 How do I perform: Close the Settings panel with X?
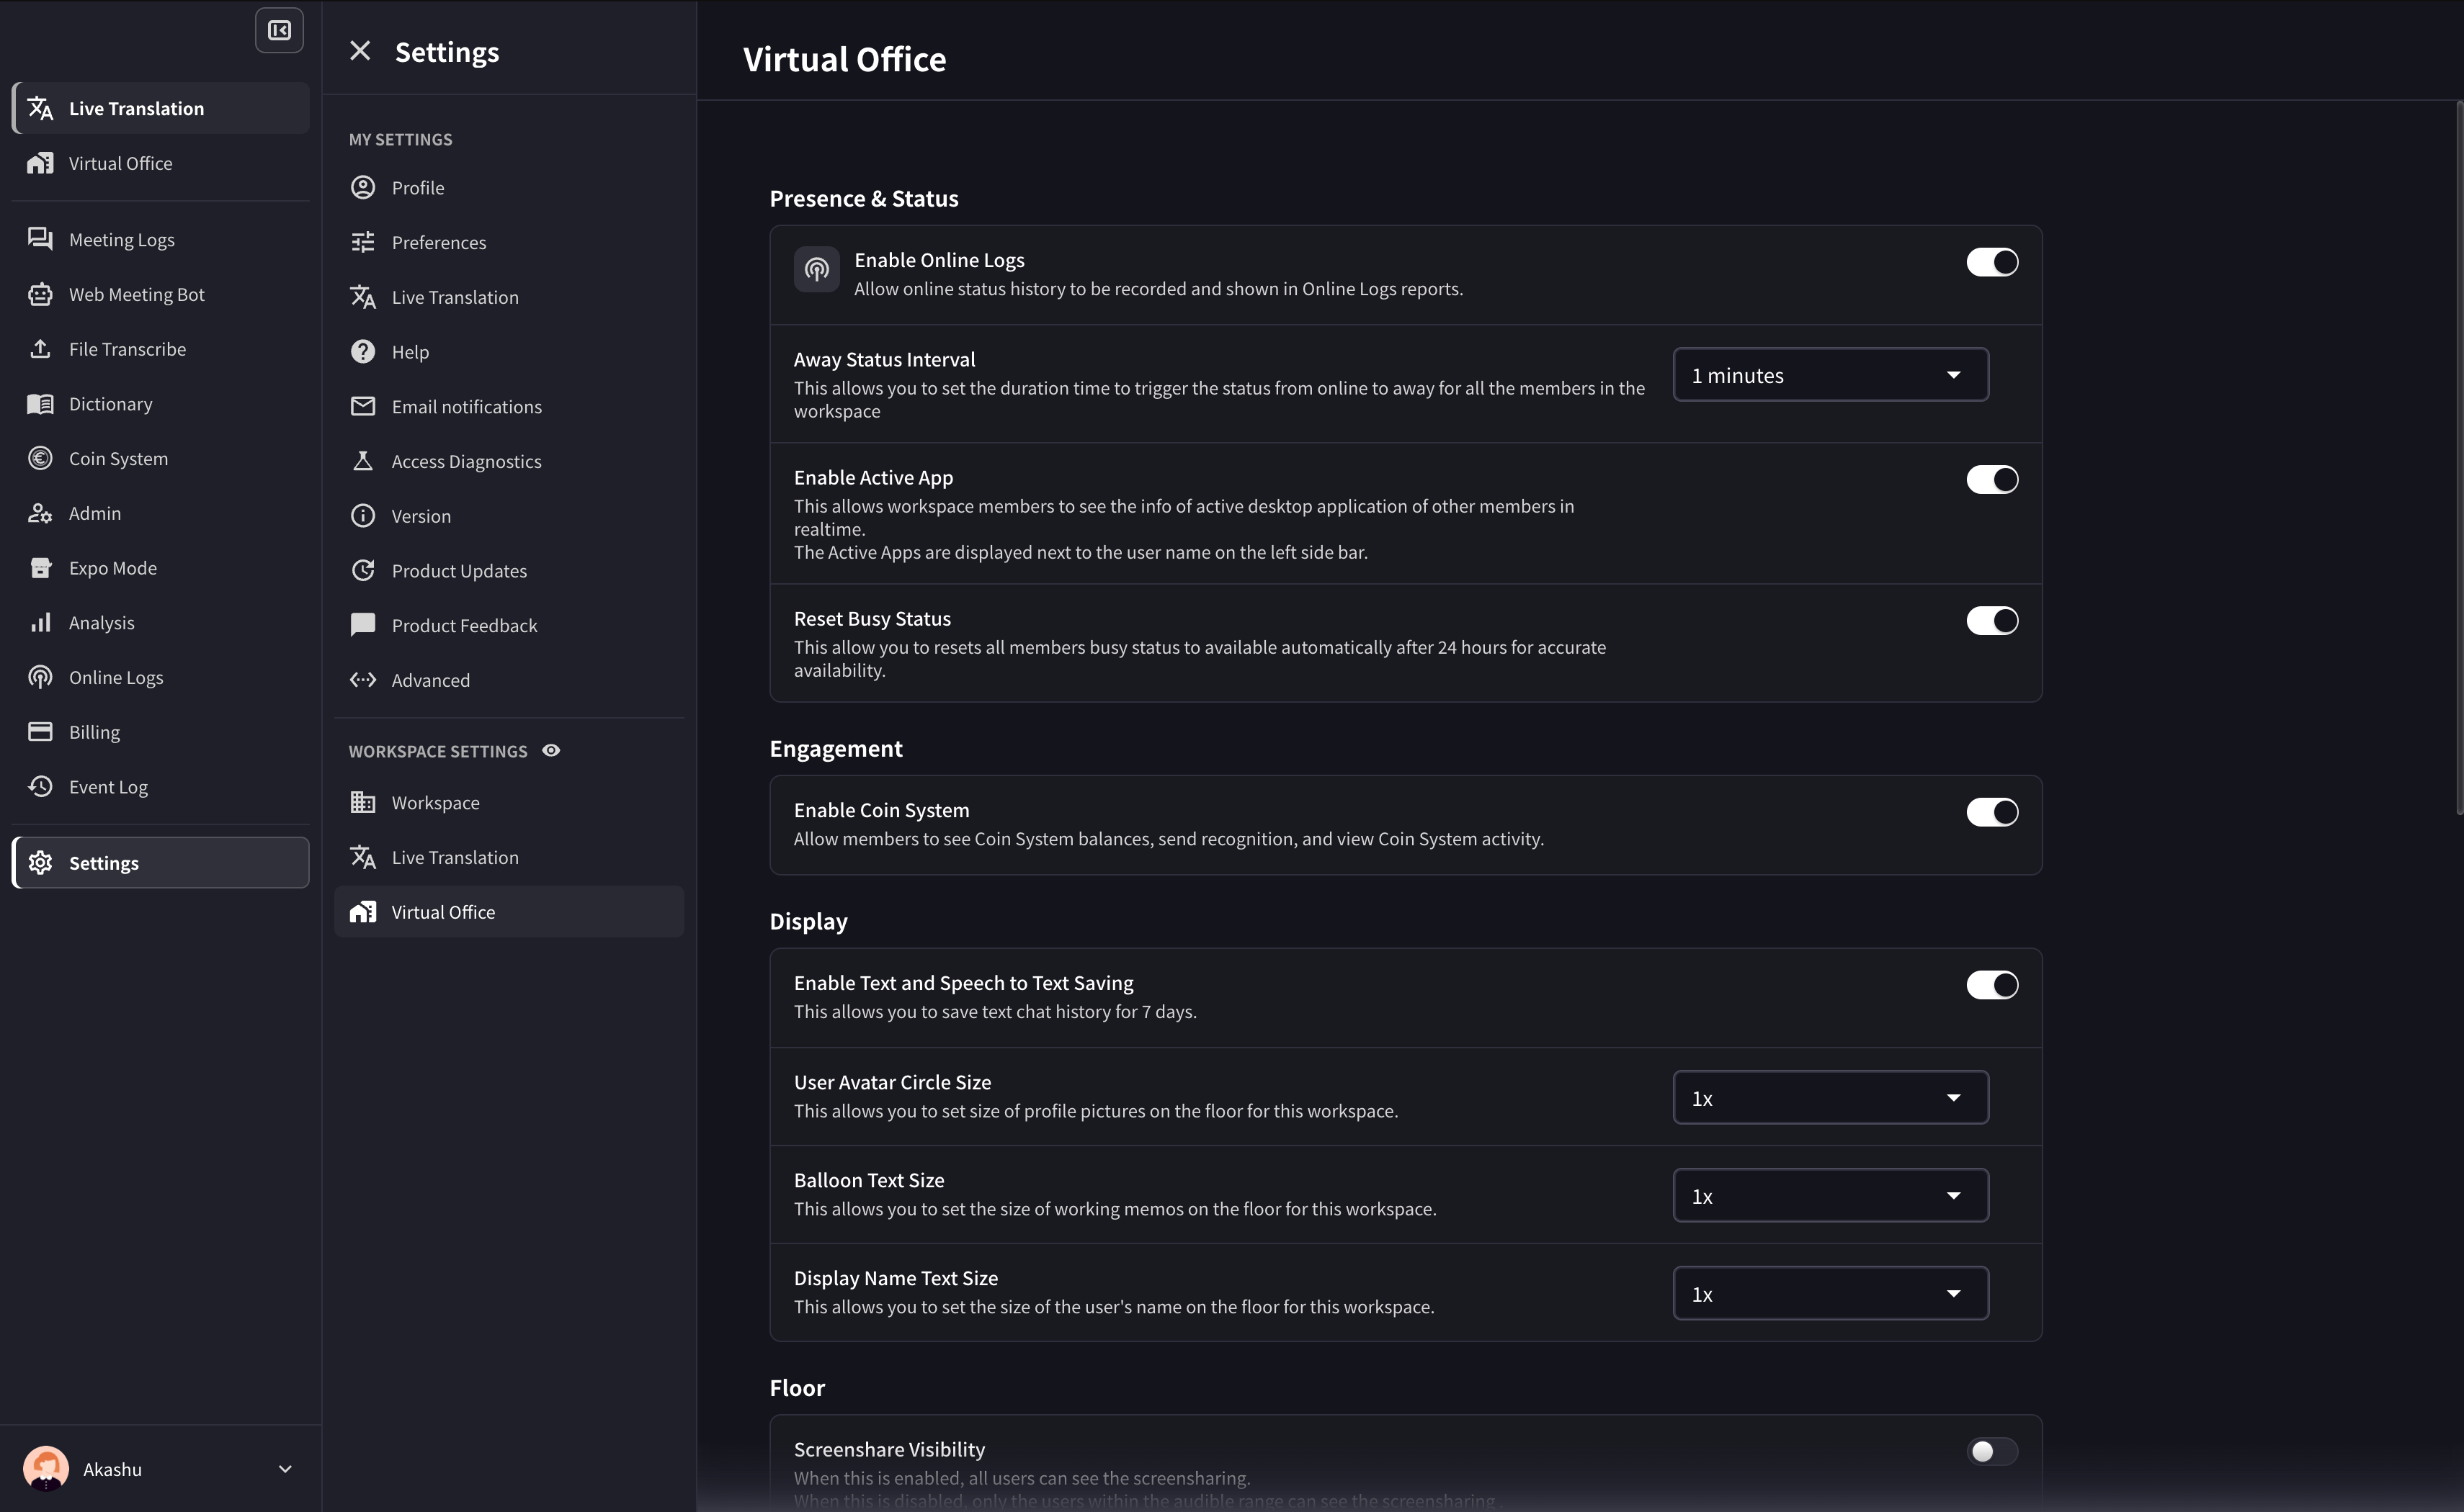(x=360, y=51)
